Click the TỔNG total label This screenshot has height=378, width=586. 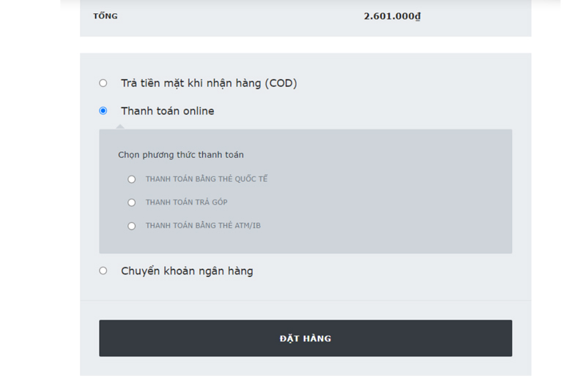[105, 15]
